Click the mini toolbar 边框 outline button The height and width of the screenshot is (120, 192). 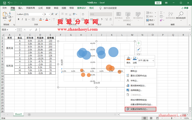click(x=135, y=60)
